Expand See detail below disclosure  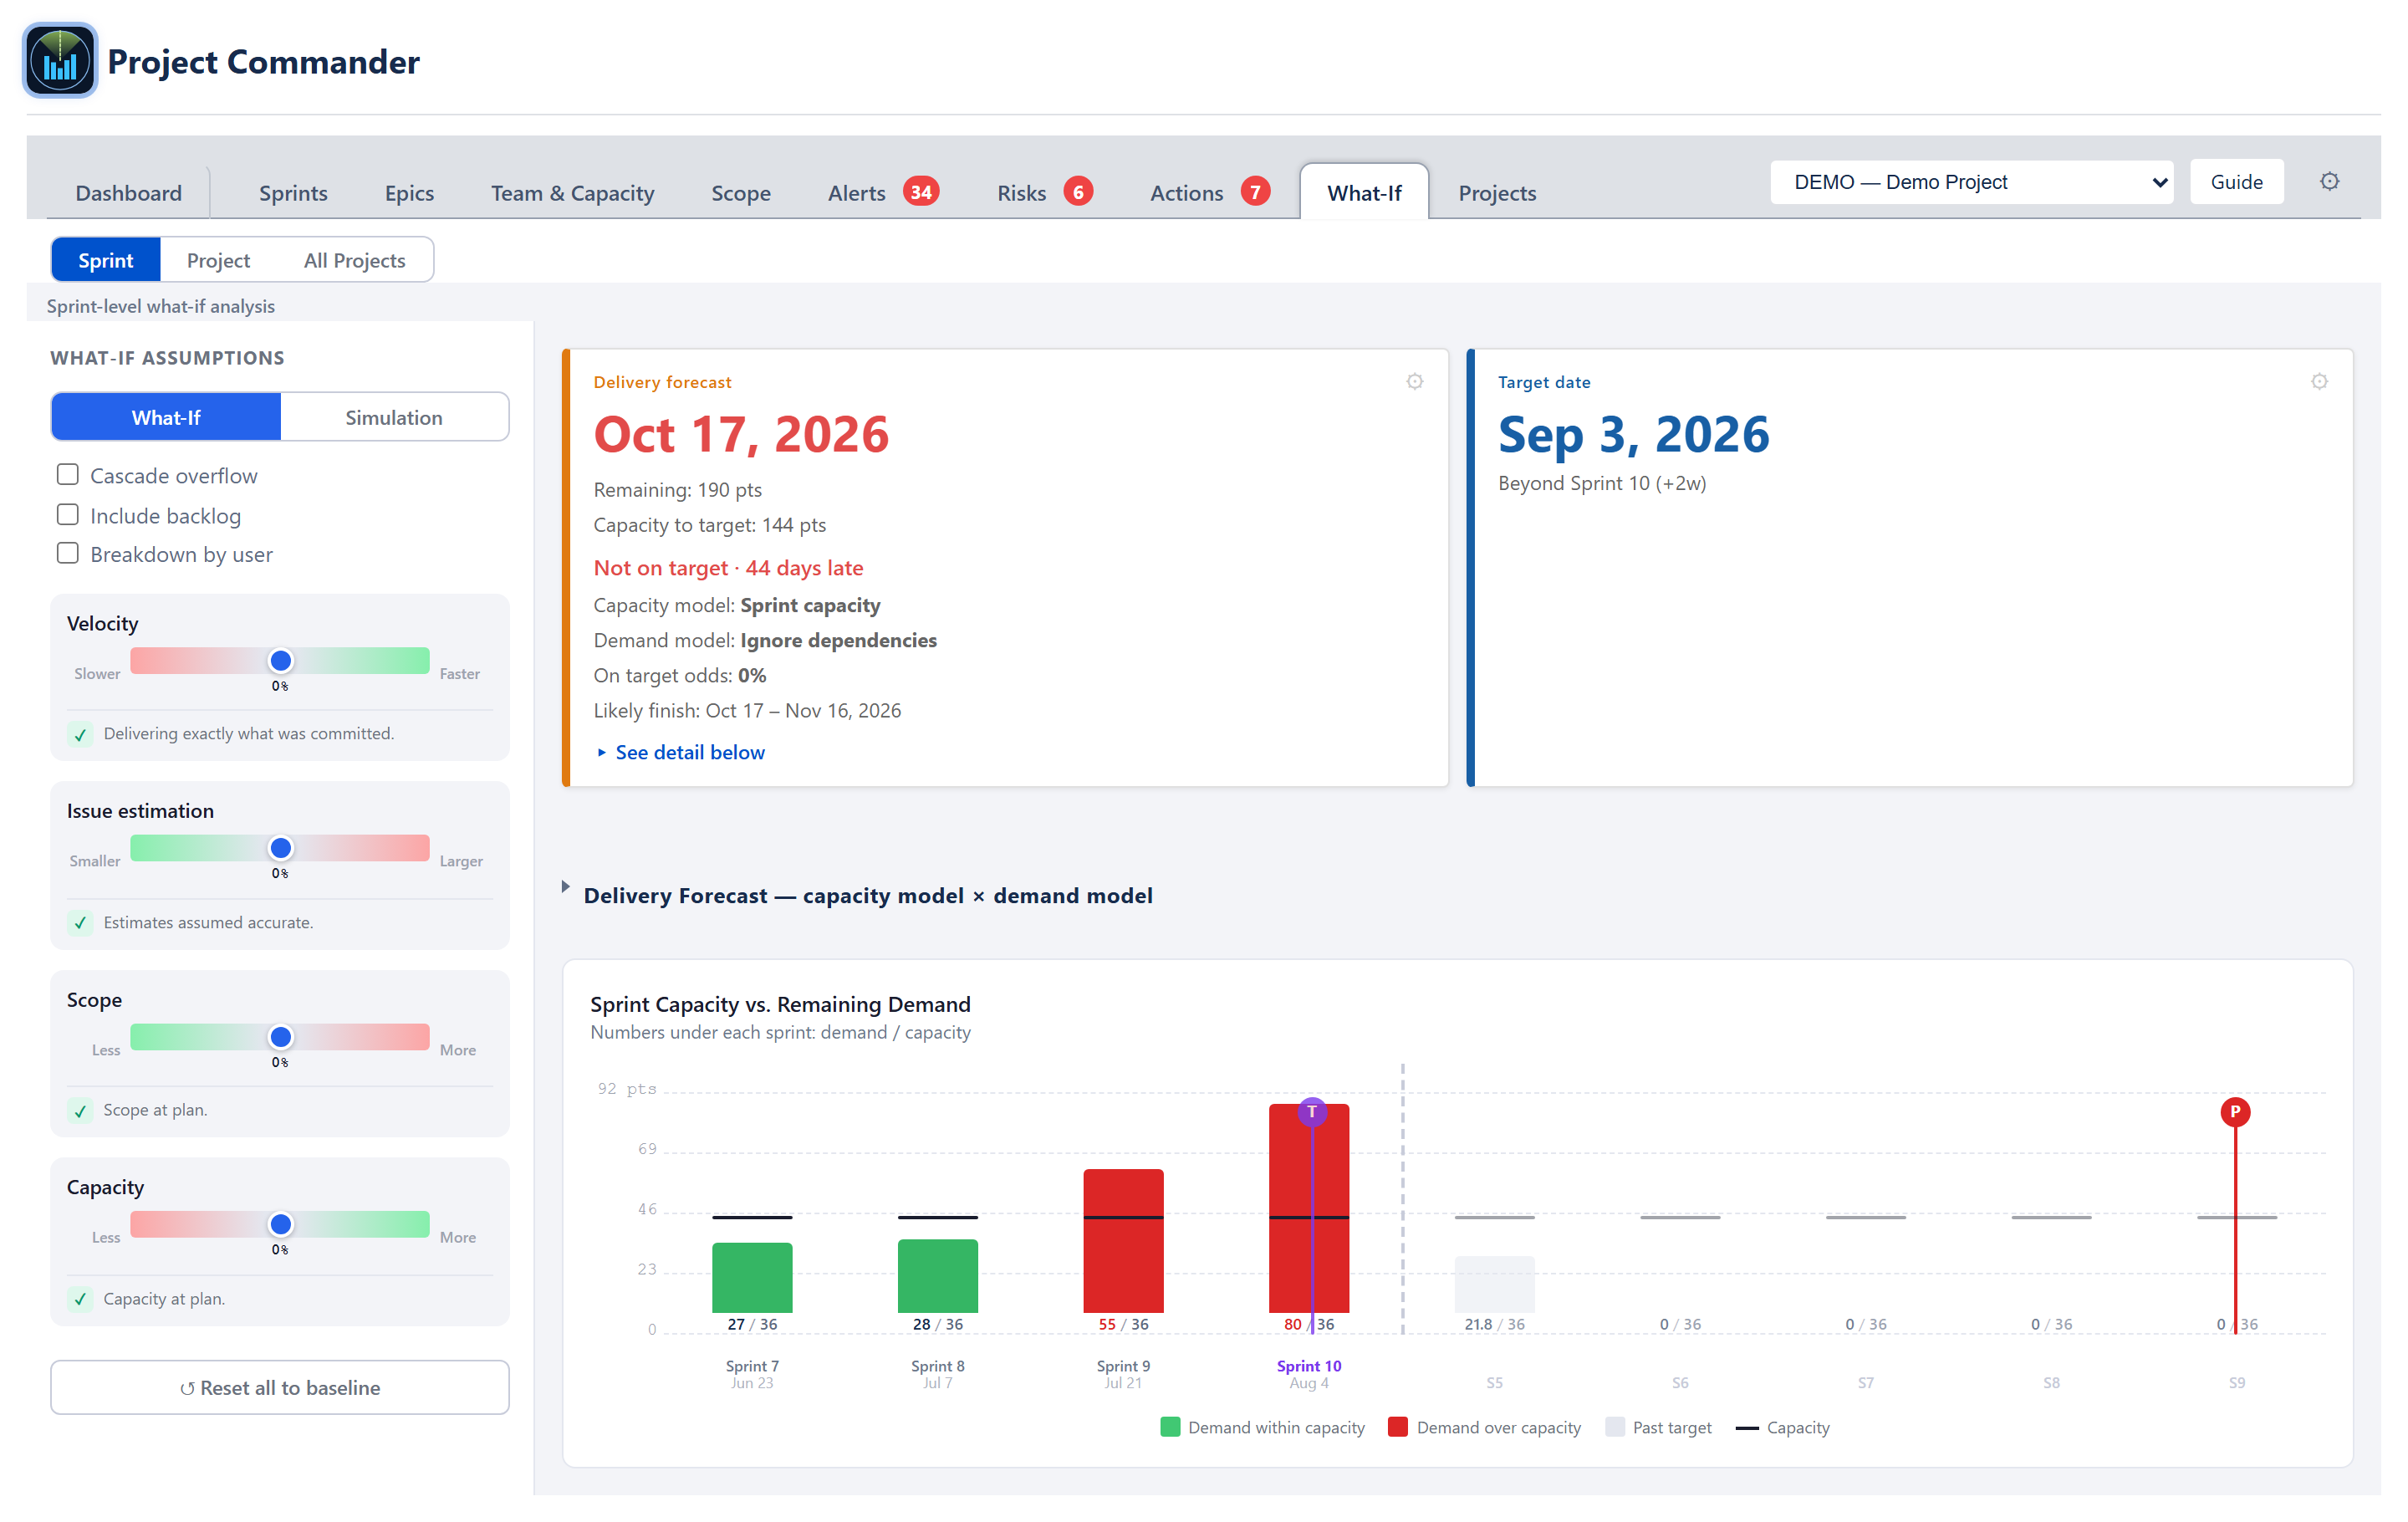pos(680,752)
